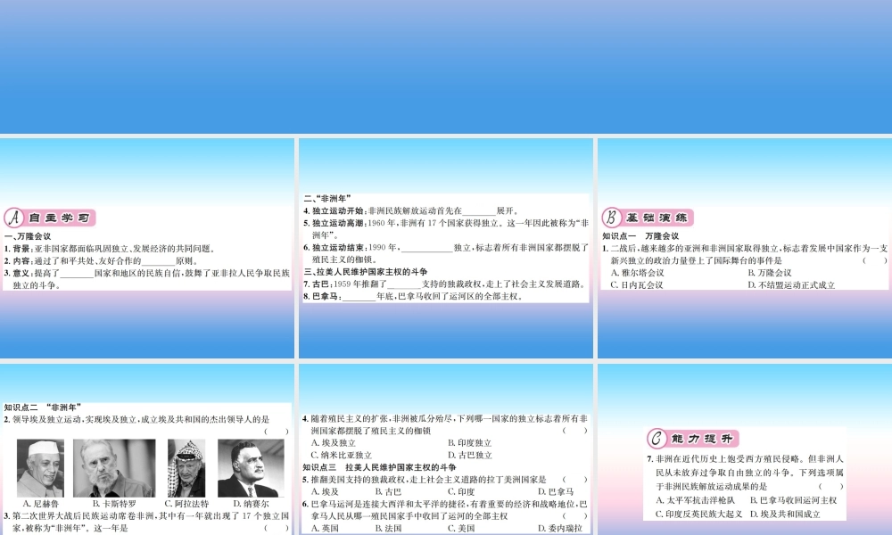Click the photo labeled B. 卡斯特罗
The image size is (892, 535).
tap(114, 468)
